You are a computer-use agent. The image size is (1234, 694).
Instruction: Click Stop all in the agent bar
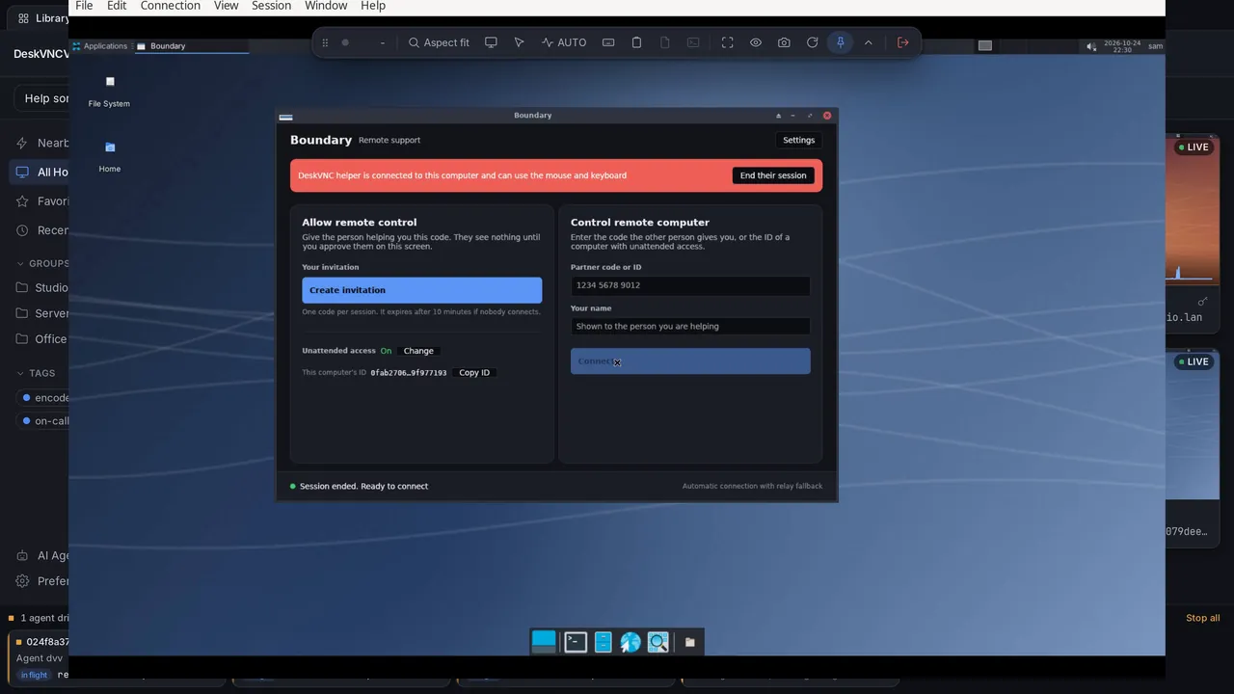1202,618
